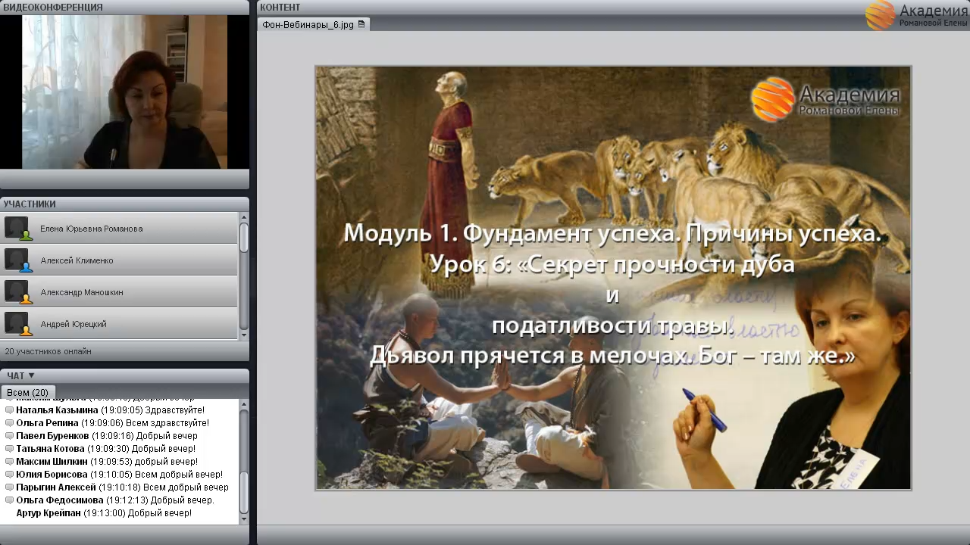The width and height of the screenshot is (970, 545).
Task: Click the chat scrollbar thumb
Action: [244, 491]
